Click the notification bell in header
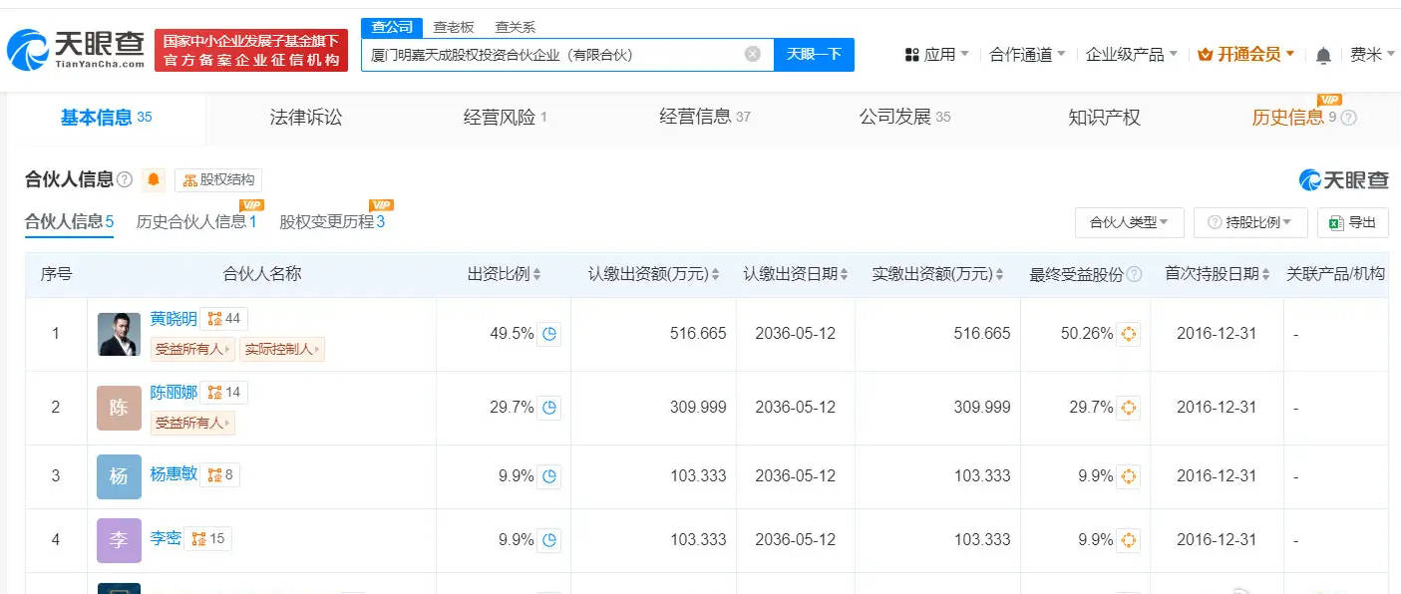Image resolution: width=1401 pixels, height=594 pixels. coord(1323,55)
